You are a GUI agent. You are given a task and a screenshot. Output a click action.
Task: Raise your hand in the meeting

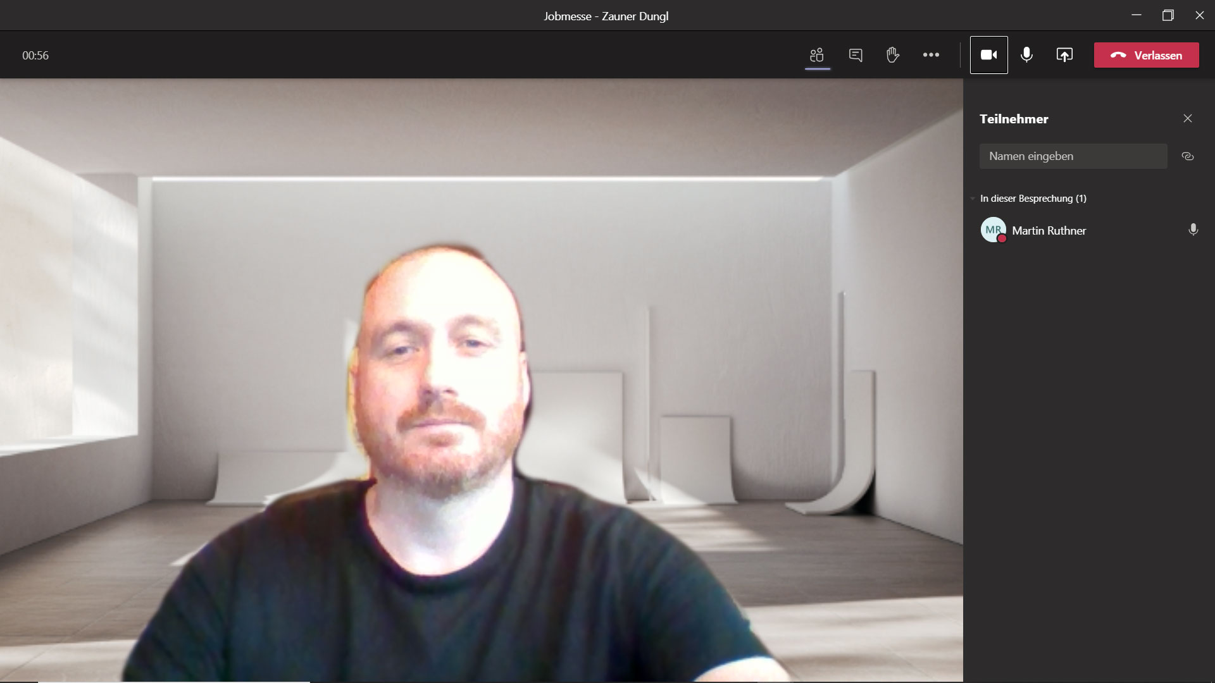(x=893, y=55)
